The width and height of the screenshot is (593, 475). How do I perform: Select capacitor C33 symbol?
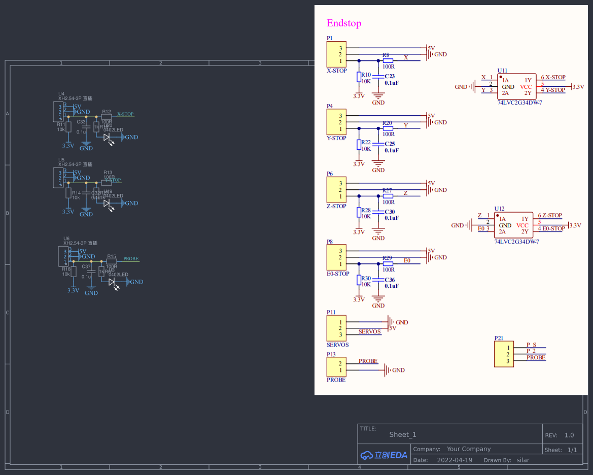click(86, 127)
